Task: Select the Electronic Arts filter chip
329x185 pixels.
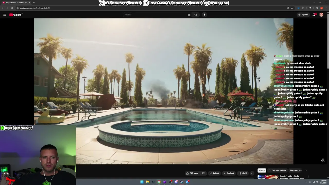Action: coord(296,170)
